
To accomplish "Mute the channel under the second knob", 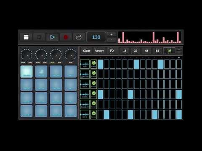I will point(37,62).
